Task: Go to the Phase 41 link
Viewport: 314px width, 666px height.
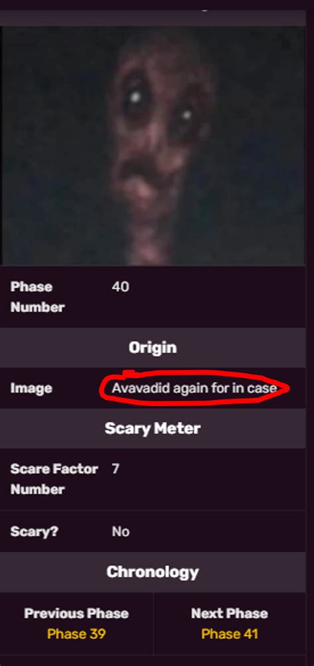Action: (230, 634)
